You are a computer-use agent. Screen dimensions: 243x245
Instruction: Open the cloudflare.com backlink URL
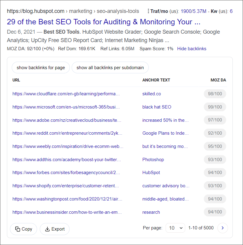click(x=66, y=94)
